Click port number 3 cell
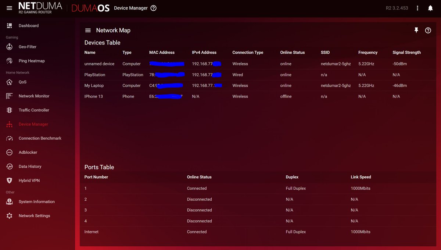 (x=86, y=210)
